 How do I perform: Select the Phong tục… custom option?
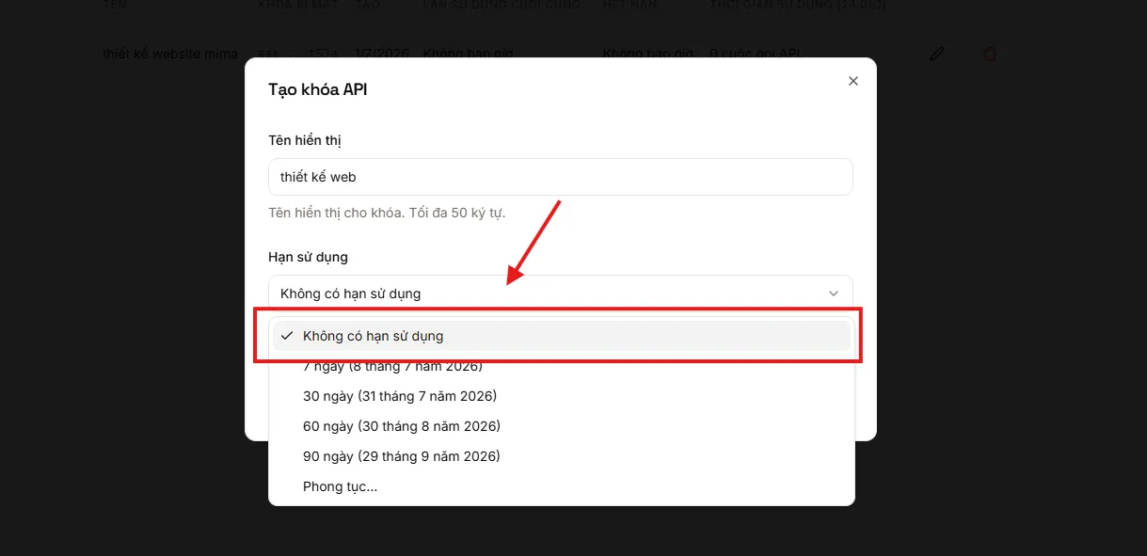[x=561, y=486]
